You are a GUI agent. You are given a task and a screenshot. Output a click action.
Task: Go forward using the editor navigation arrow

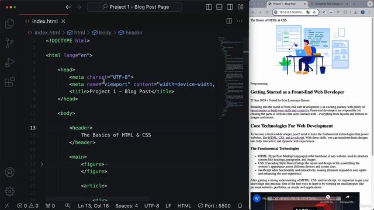click(x=79, y=7)
